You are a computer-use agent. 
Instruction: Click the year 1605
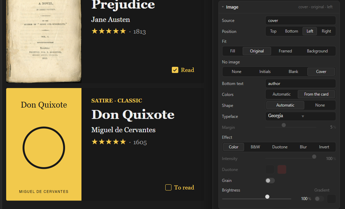140,142
